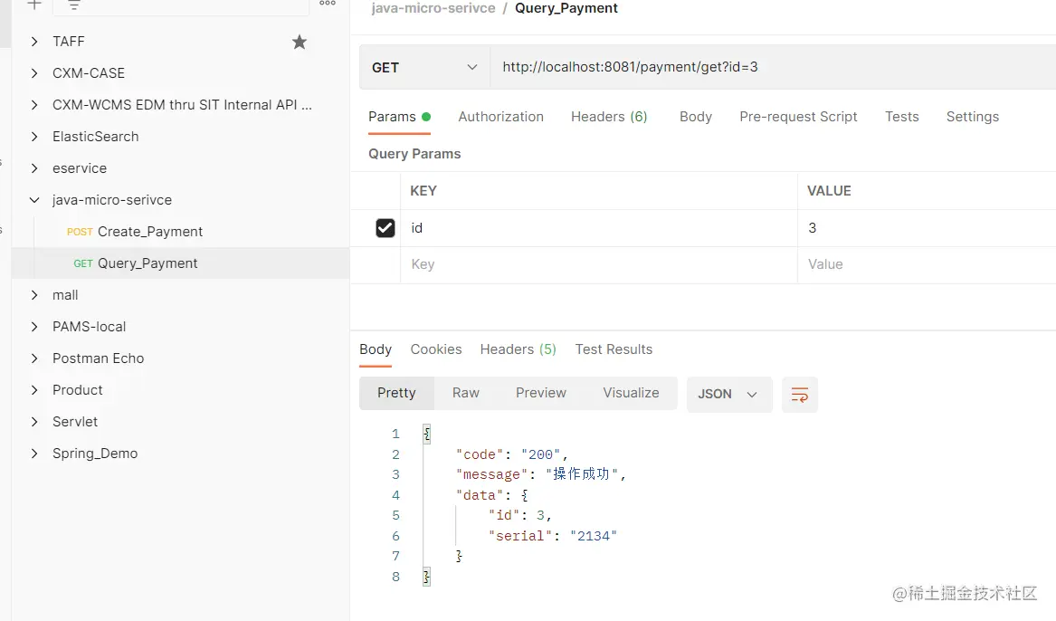Click the empty Key parameter field
The image size is (1056, 621).
[597, 264]
